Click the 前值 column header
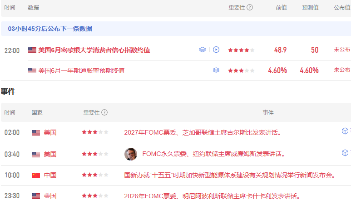 (x=281, y=8)
